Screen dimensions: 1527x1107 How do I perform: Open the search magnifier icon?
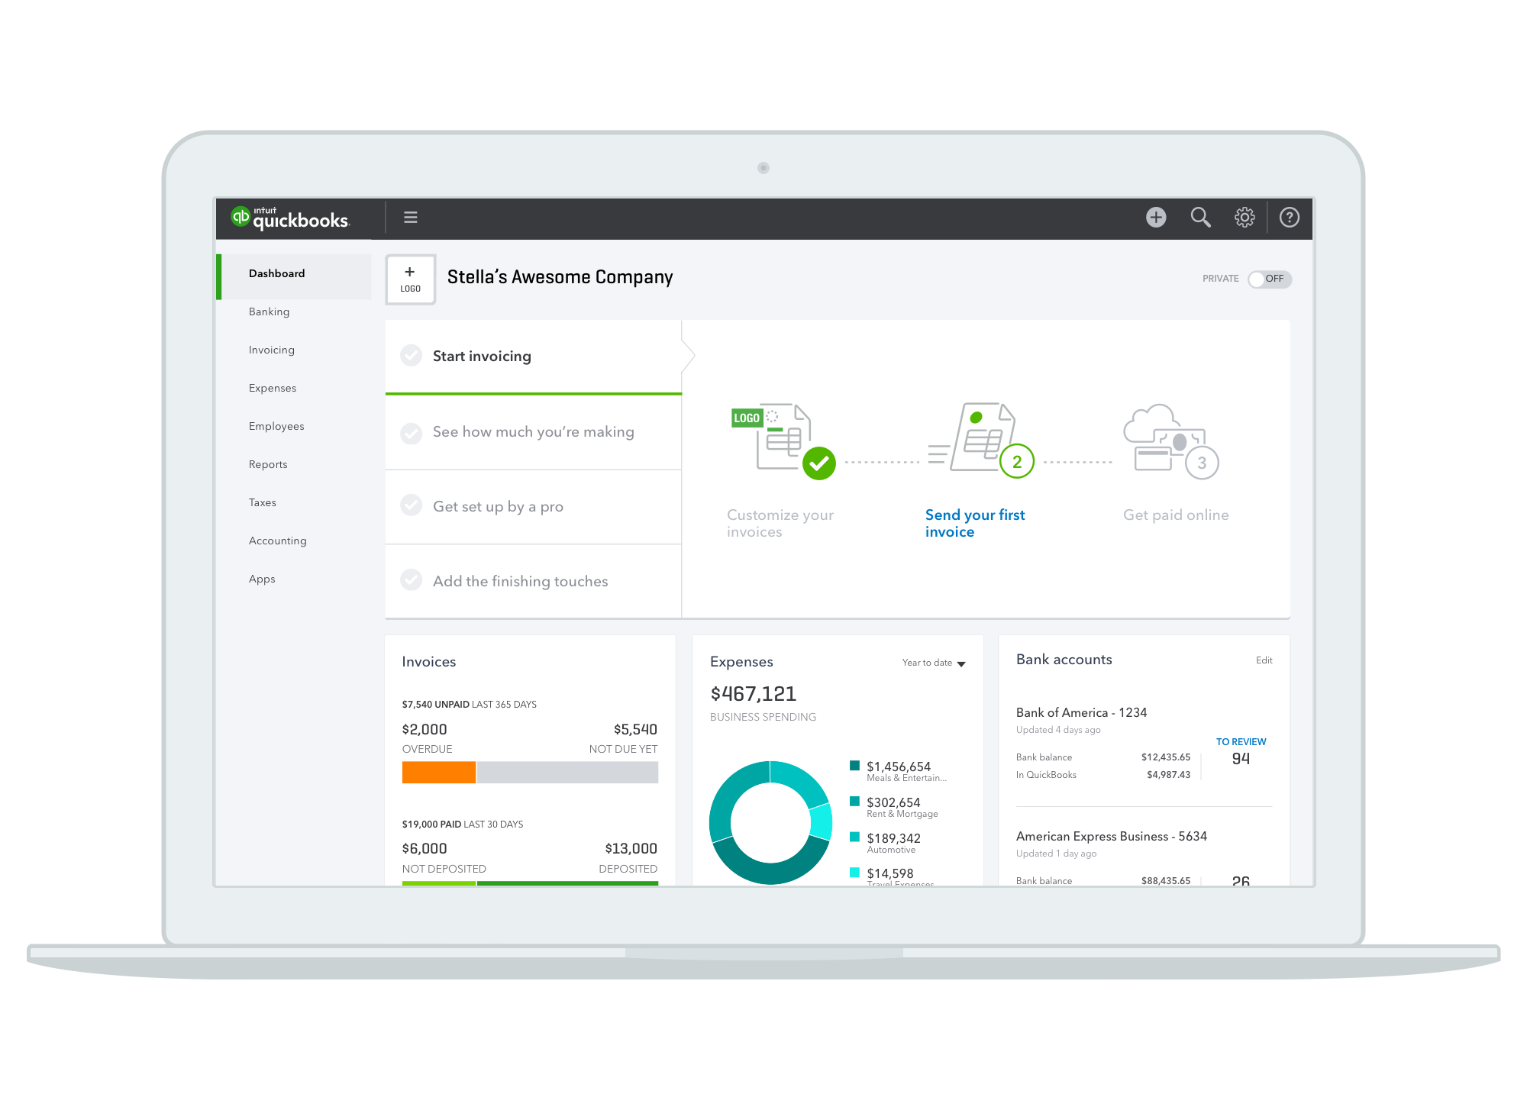tap(1201, 218)
